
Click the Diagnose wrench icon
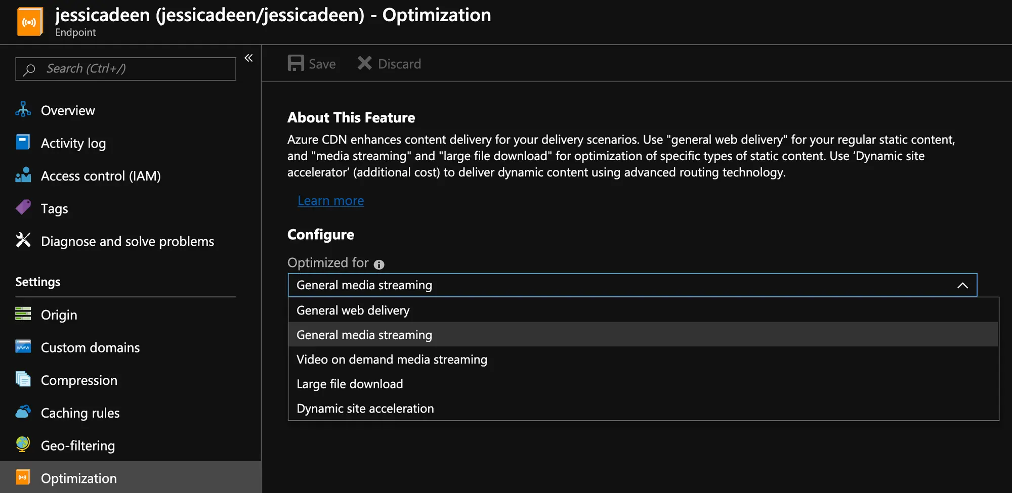(x=23, y=240)
